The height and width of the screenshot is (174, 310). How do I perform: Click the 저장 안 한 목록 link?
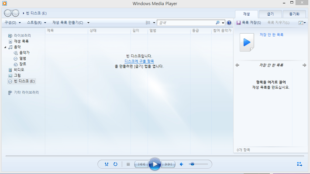point(272,35)
